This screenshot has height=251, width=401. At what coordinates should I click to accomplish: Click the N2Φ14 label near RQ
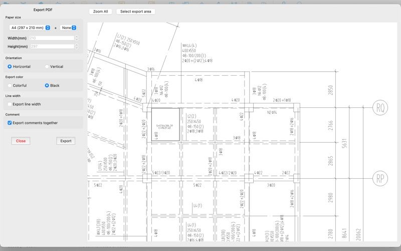(272, 112)
